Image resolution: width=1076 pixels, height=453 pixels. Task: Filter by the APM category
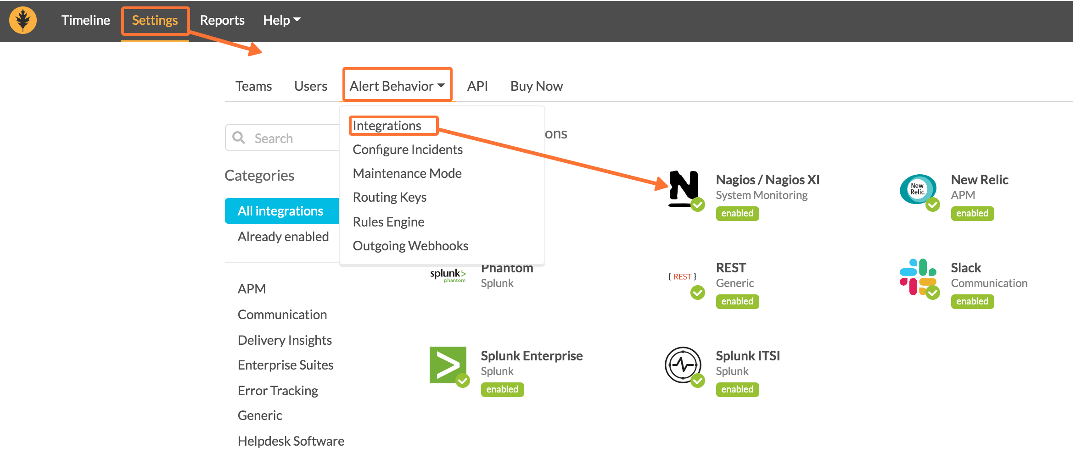pyautogui.click(x=252, y=289)
